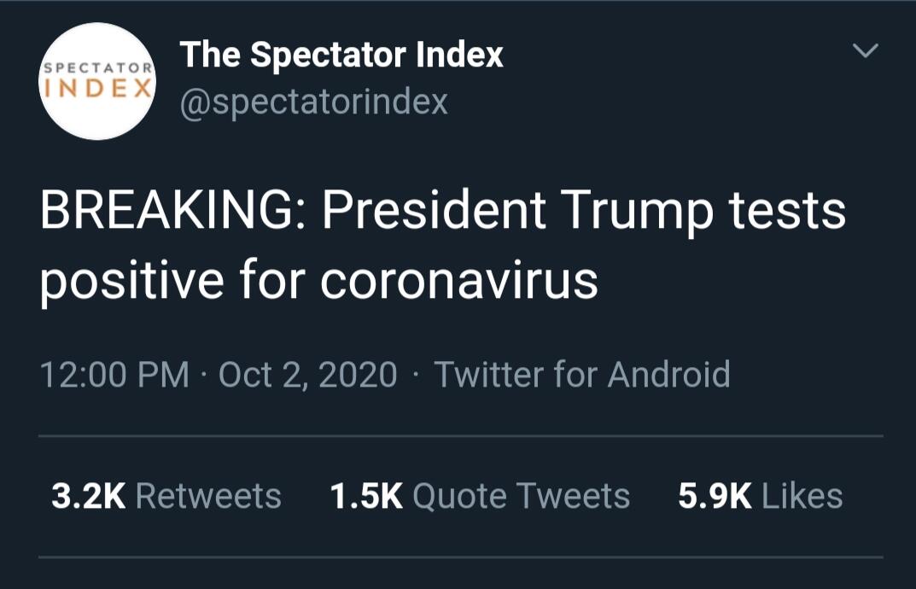Click the 12:00 PM timestamp
Viewport: 916px width, 589px height.
[114, 375]
